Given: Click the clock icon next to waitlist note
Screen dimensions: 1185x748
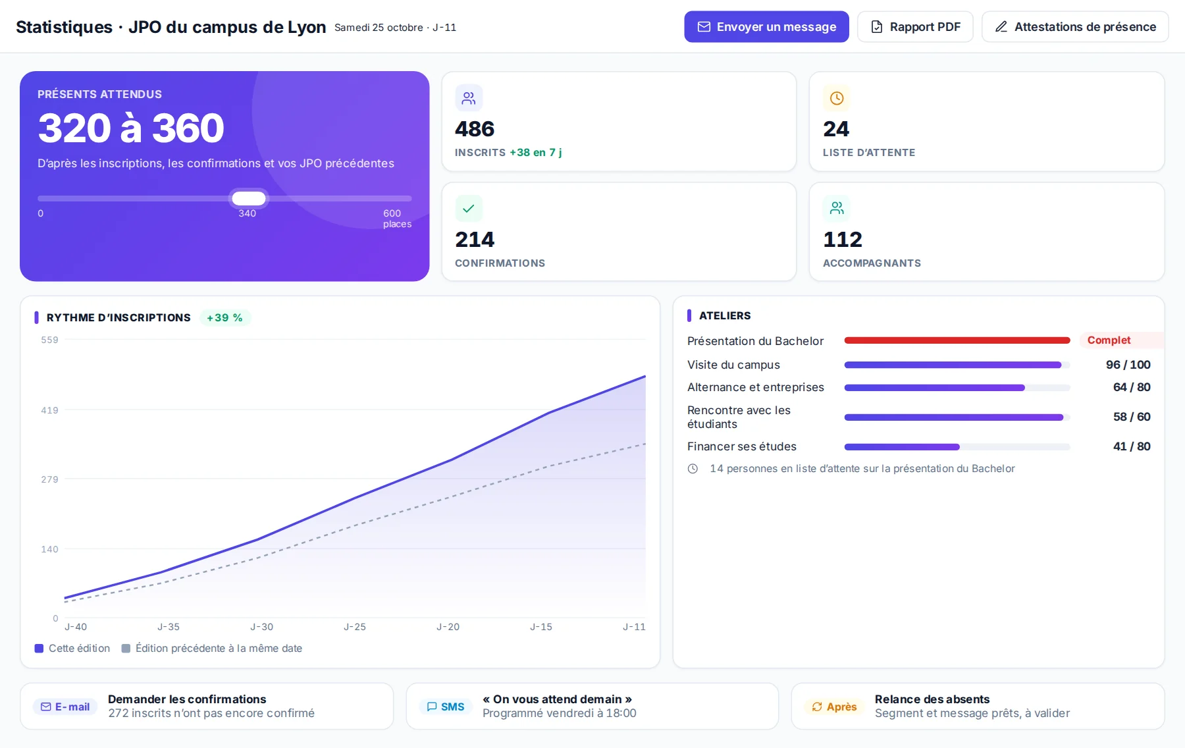Looking at the screenshot, I should pos(693,469).
